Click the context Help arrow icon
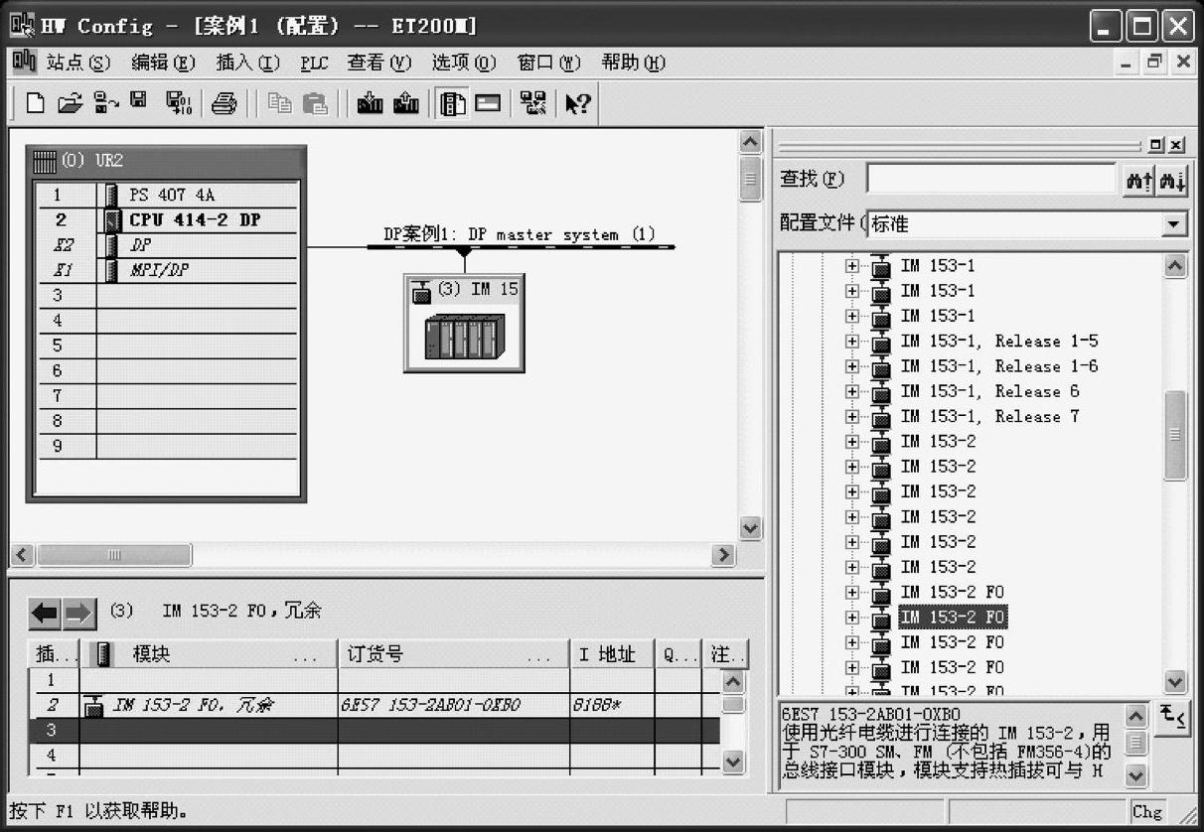1204x832 pixels. point(578,103)
